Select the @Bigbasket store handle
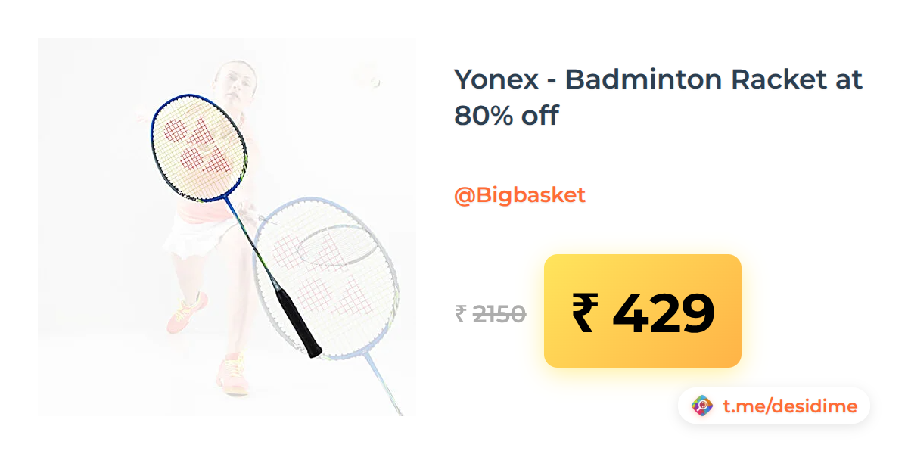The height and width of the screenshot is (454, 908). (520, 195)
